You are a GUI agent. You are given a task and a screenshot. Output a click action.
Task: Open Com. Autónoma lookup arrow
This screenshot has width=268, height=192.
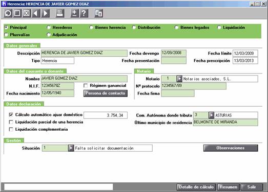211,115
